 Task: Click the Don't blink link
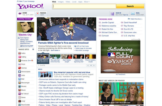click(x=56, y=50)
